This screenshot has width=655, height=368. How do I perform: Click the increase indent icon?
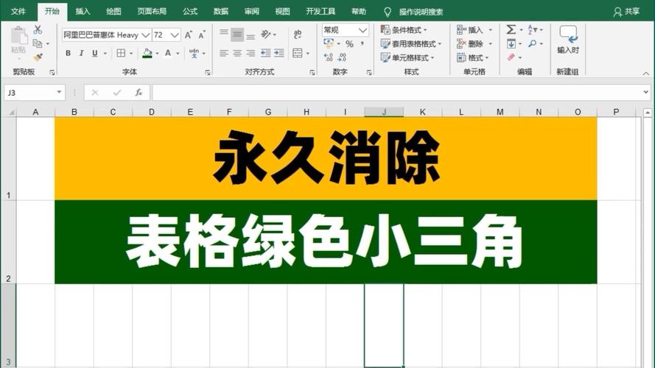point(279,53)
